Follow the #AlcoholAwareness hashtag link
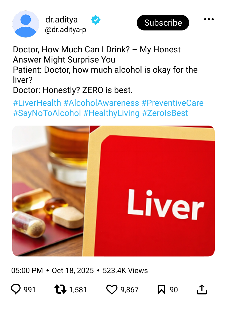The width and height of the screenshot is (226, 311). [101, 103]
